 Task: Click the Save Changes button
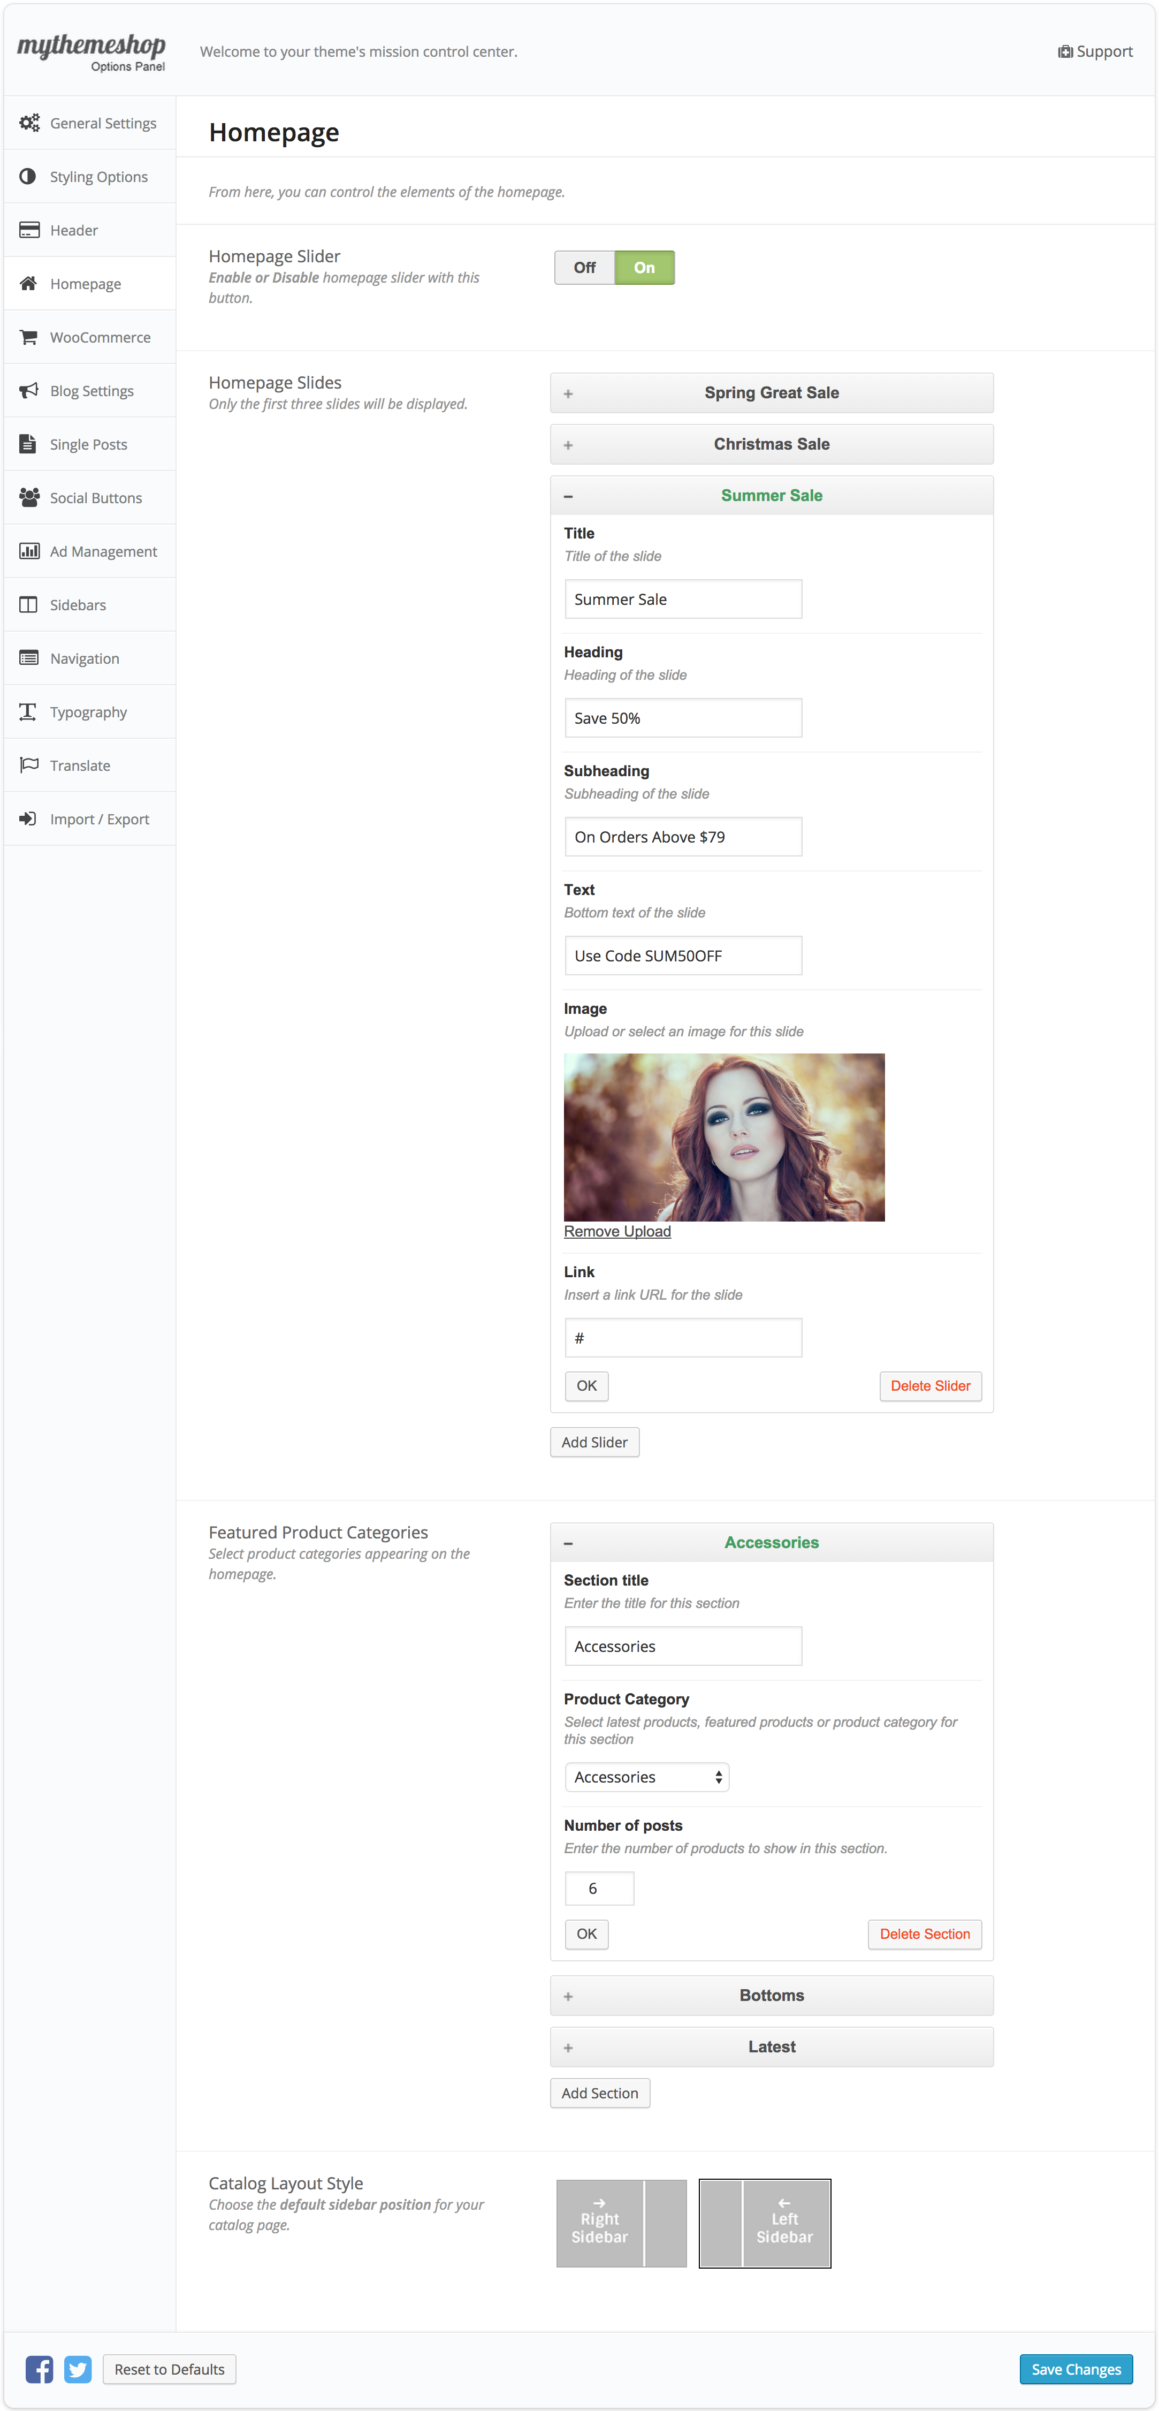(1076, 2369)
